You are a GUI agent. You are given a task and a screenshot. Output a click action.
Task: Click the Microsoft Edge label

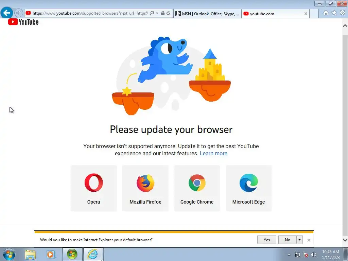pyautogui.click(x=248, y=202)
